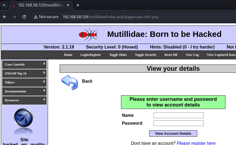Open the Login/Register menu item

[91, 55]
